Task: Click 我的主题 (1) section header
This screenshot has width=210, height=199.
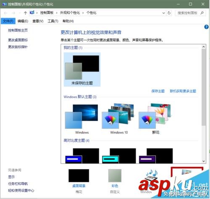Action: [73, 48]
